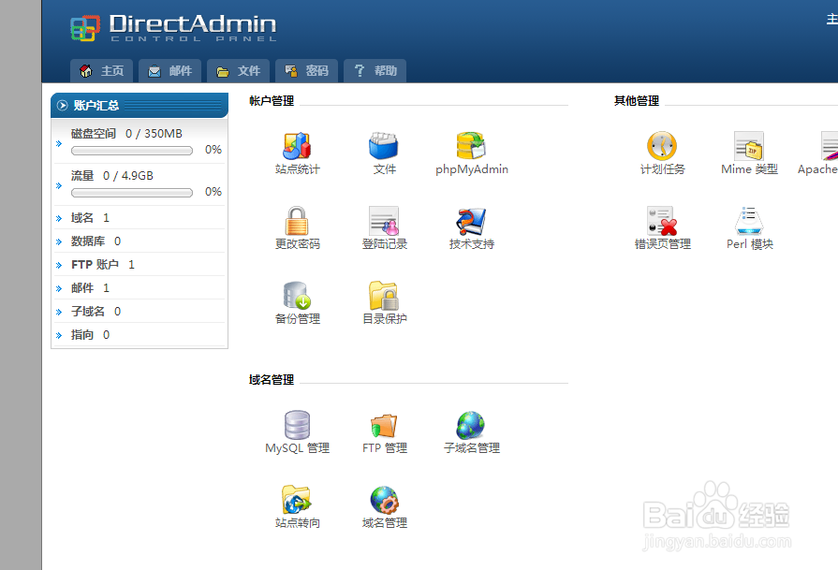This screenshot has width=838, height=570.
Task: Click the phpMyAdmin text label
Action: coord(471,169)
